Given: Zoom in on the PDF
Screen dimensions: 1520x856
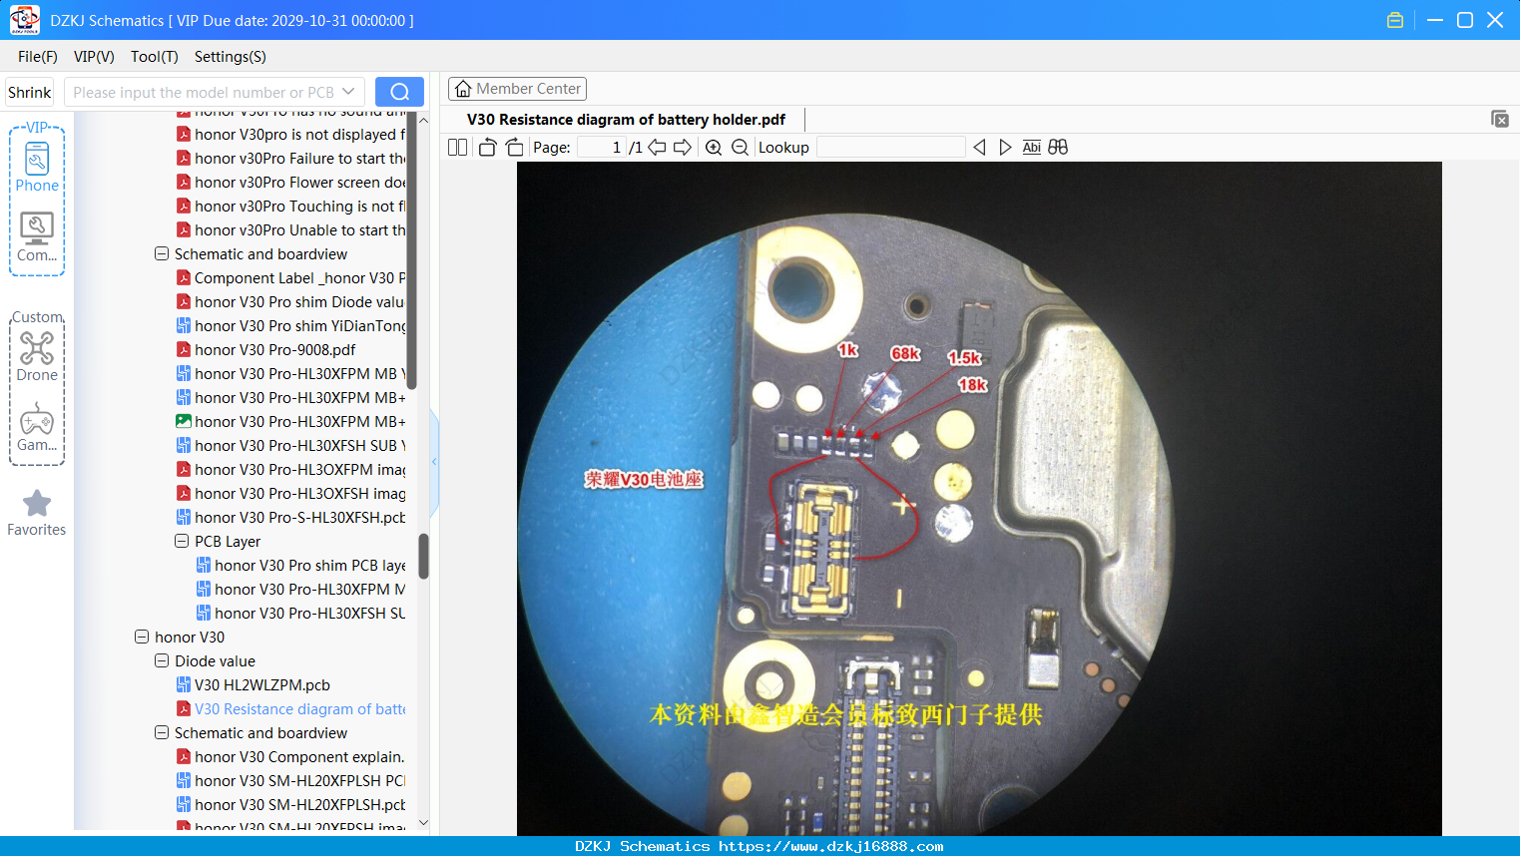Looking at the screenshot, I should [x=714, y=148].
